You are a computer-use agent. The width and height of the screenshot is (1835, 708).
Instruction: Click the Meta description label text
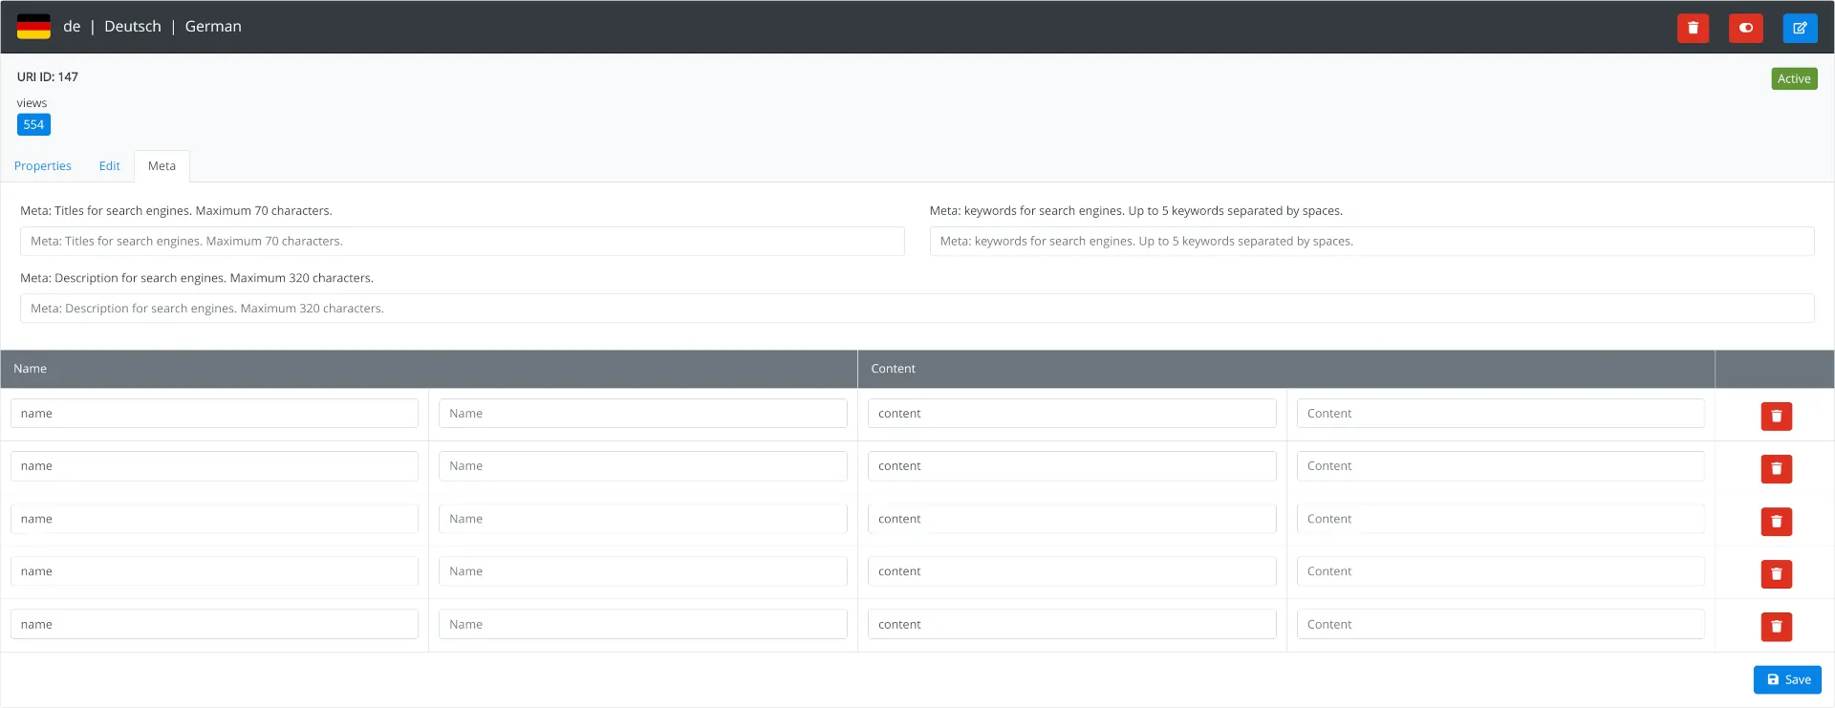pyautogui.click(x=197, y=278)
